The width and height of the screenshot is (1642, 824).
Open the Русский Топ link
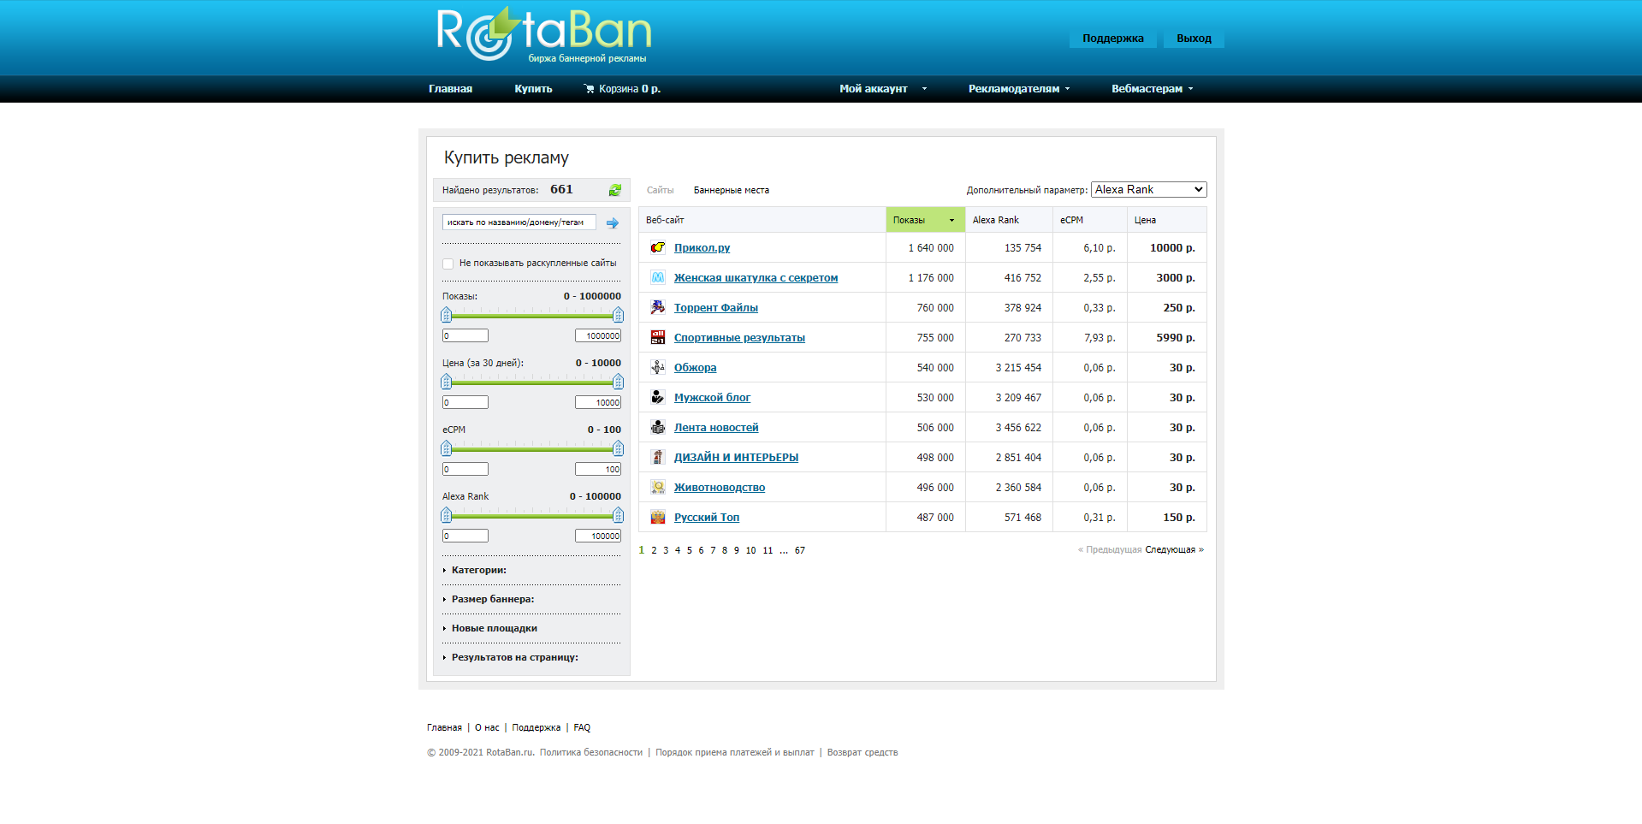(x=707, y=518)
